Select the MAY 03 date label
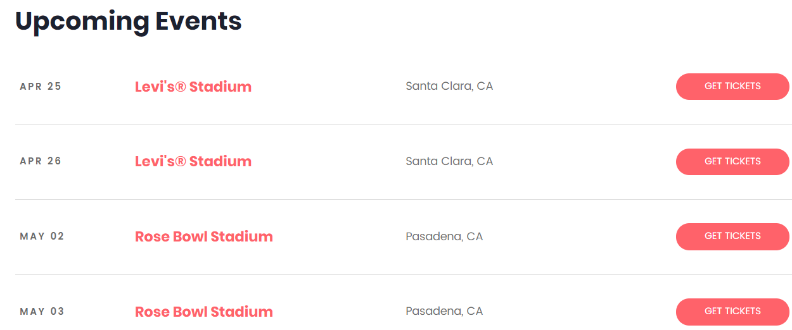The height and width of the screenshot is (330, 792). point(42,312)
